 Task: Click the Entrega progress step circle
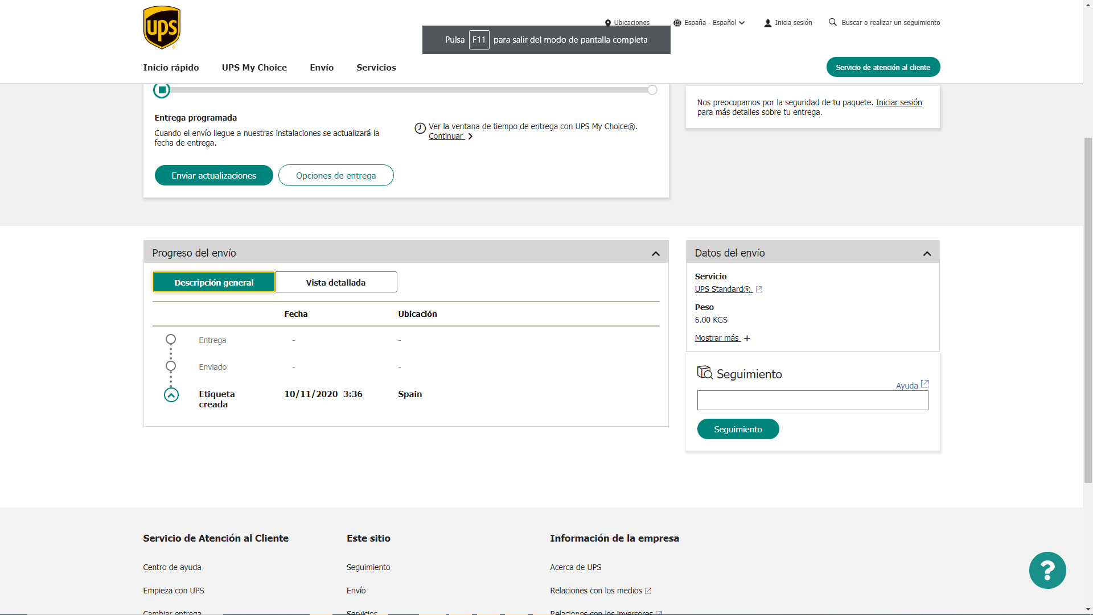click(171, 340)
